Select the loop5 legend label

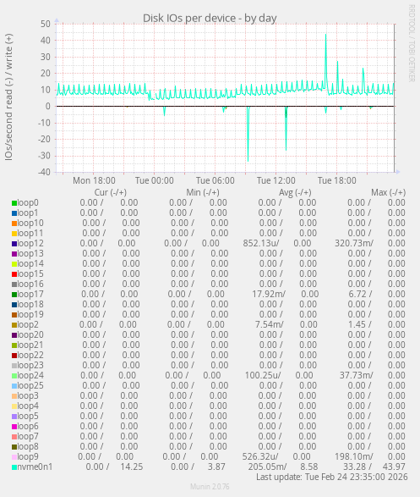pyautogui.click(x=28, y=416)
